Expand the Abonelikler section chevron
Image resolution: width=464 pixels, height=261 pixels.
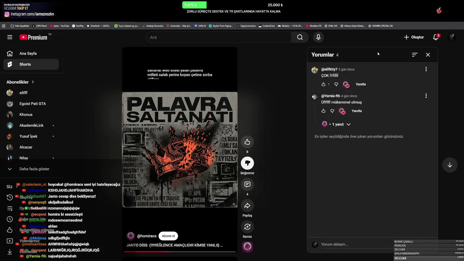33,82
